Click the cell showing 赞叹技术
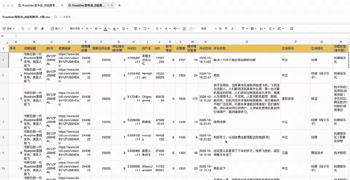 [x=322, y=153]
